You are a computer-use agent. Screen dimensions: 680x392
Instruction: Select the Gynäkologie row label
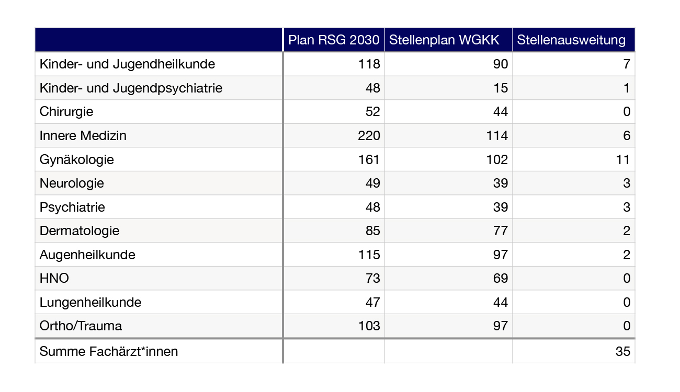[77, 159]
